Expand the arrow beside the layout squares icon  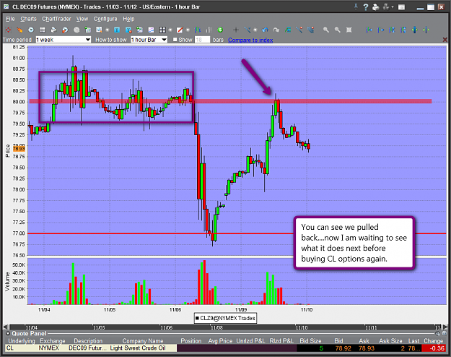point(170,30)
